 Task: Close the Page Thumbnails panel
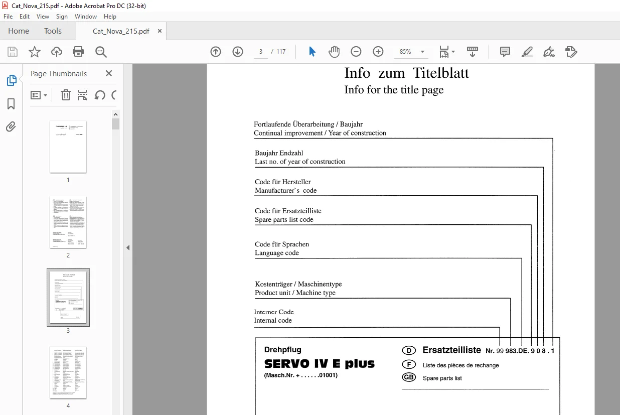point(109,73)
